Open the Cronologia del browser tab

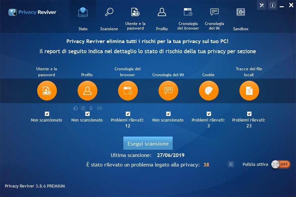click(x=188, y=18)
